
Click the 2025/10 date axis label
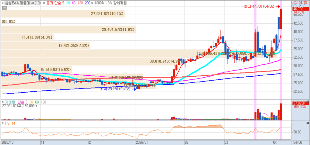[7, 142]
